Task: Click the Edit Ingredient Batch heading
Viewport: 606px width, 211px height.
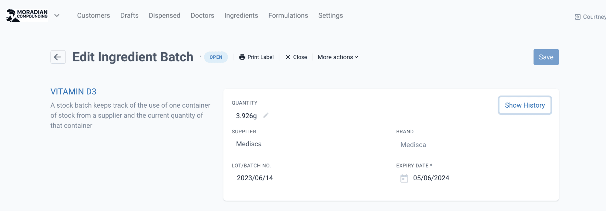Action: pyautogui.click(x=133, y=57)
